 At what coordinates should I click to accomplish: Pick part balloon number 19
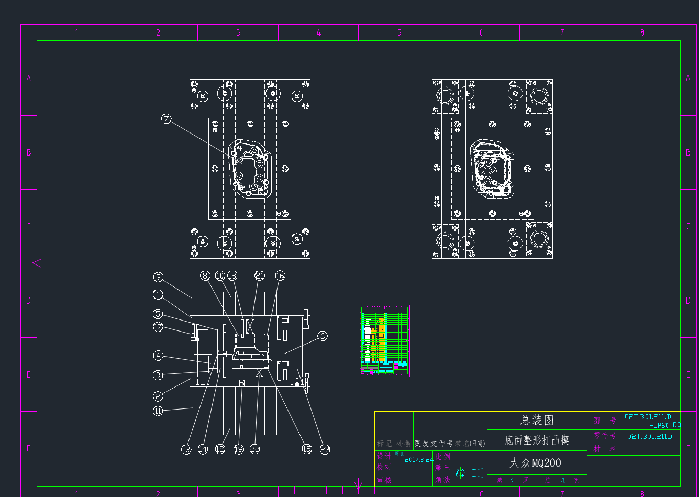pos(239,449)
